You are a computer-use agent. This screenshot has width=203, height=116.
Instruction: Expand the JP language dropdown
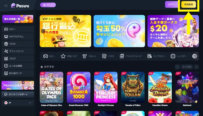point(18,103)
